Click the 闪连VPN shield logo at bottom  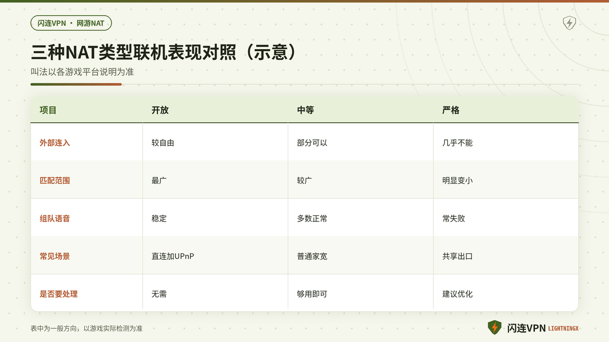pyautogui.click(x=494, y=328)
